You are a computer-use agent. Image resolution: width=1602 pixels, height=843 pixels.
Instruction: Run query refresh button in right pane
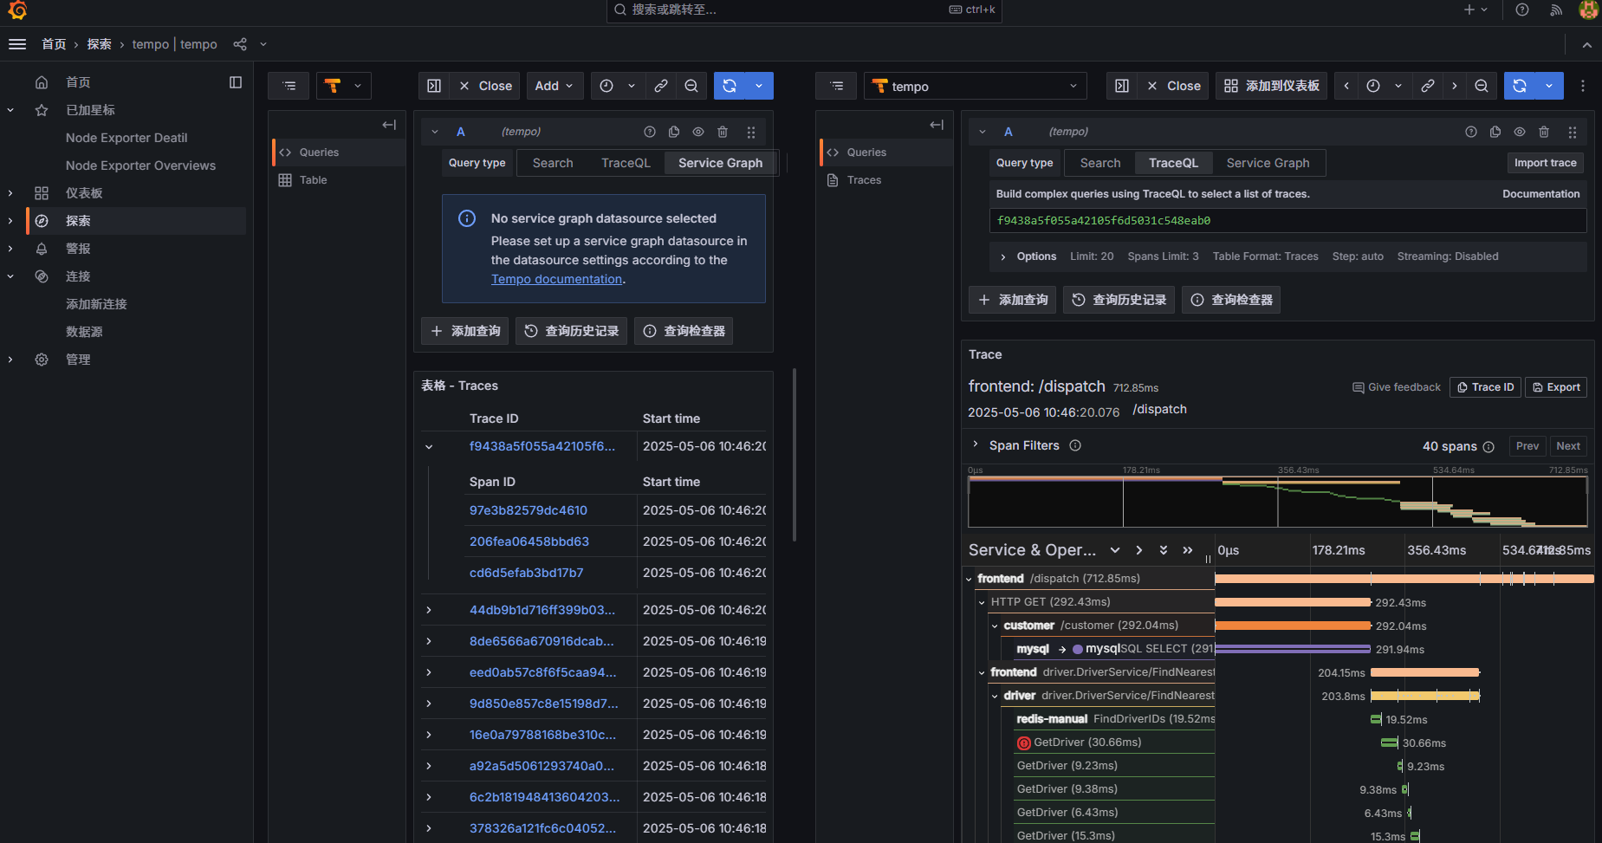point(1520,86)
